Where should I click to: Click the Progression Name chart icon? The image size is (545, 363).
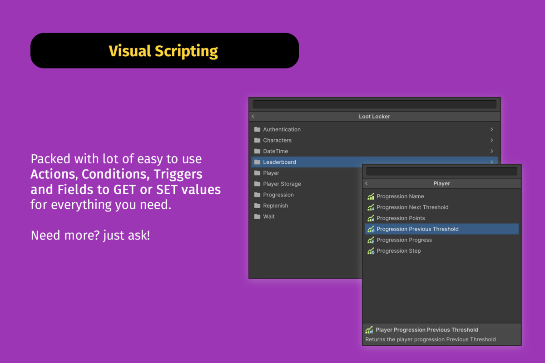(x=371, y=196)
